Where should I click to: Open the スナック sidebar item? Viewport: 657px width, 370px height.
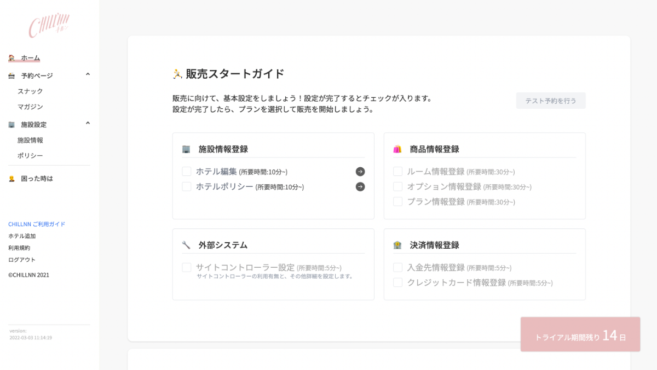coord(30,91)
